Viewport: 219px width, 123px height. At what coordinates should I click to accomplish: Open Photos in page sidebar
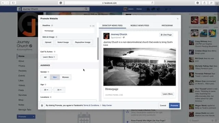[x=22, y=66]
